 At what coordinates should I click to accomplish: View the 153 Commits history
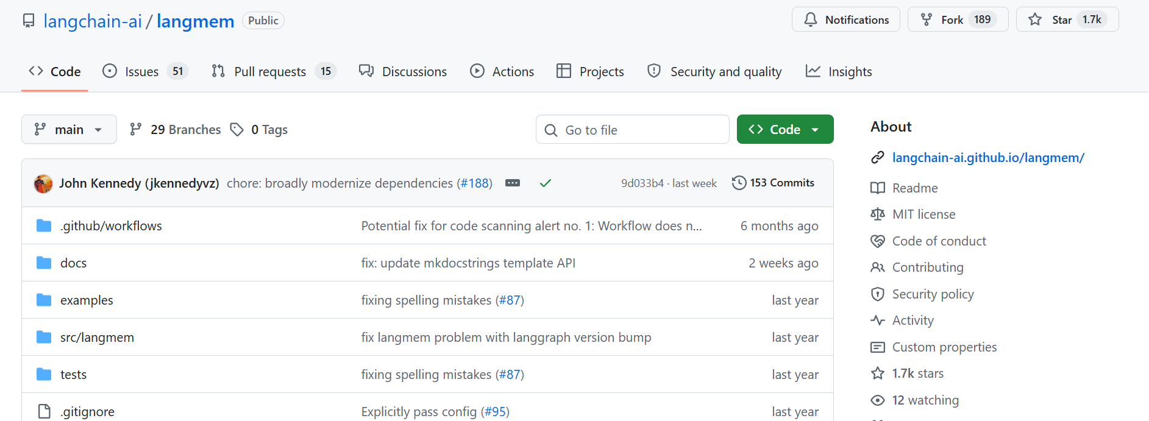773,183
